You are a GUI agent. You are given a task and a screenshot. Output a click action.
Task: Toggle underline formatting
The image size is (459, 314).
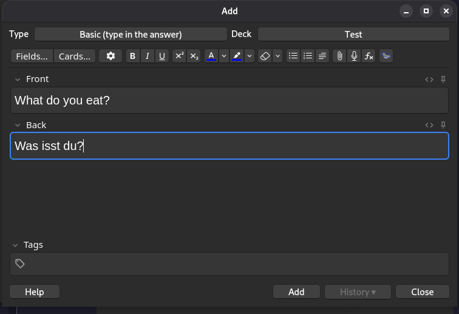click(162, 56)
